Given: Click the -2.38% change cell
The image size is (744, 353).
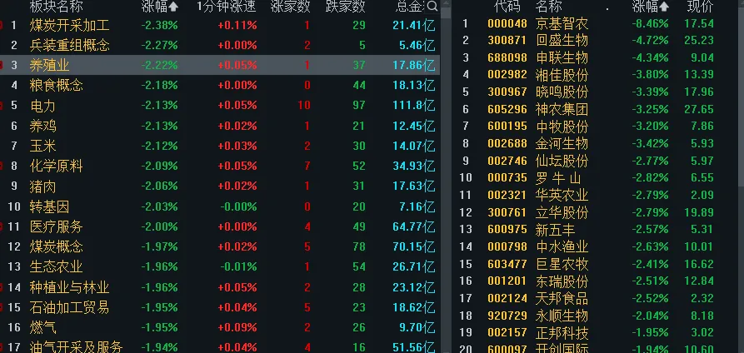Looking at the screenshot, I should 159,25.
